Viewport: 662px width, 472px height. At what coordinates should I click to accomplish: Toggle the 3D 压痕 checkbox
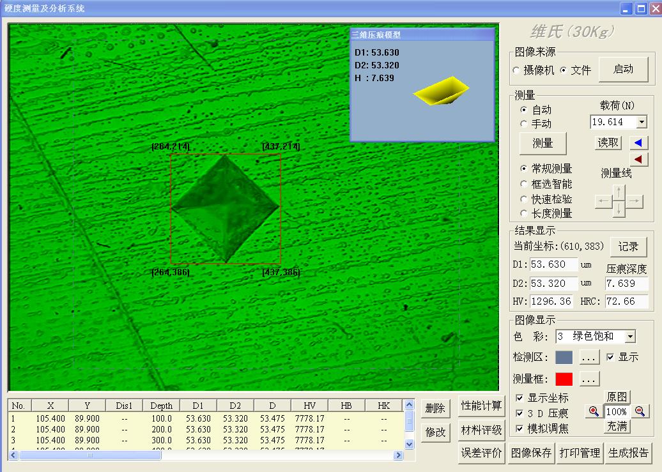click(x=520, y=413)
